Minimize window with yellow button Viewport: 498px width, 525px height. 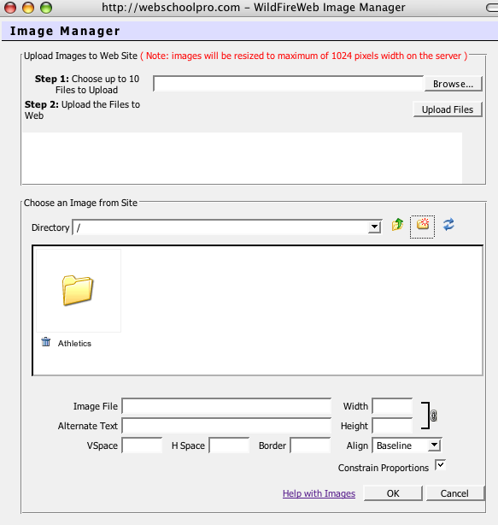[28, 8]
